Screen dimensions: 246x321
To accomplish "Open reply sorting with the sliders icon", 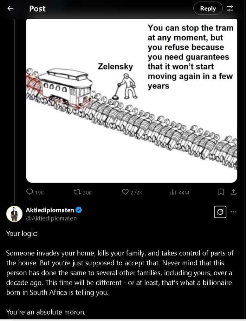I will pyautogui.click(x=231, y=8).
